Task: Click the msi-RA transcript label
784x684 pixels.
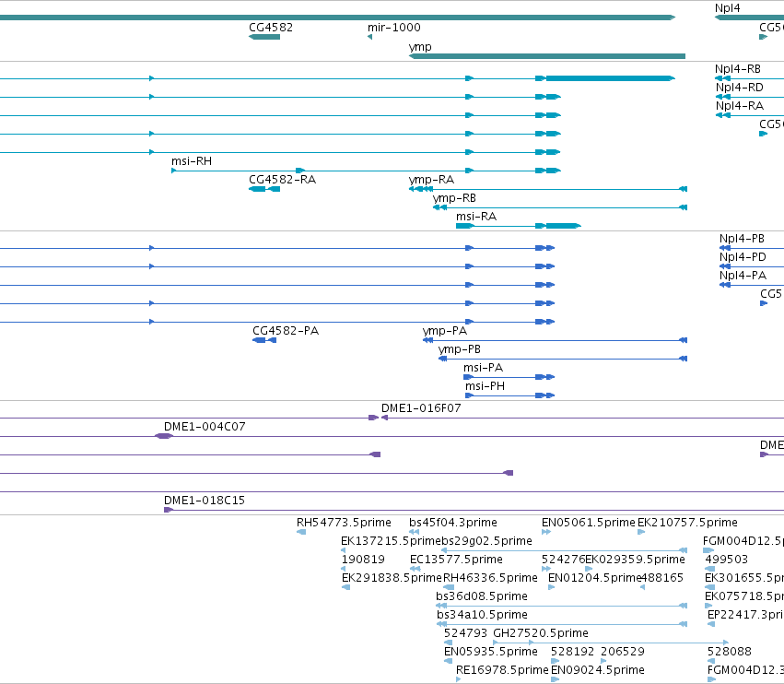Action: [476, 217]
